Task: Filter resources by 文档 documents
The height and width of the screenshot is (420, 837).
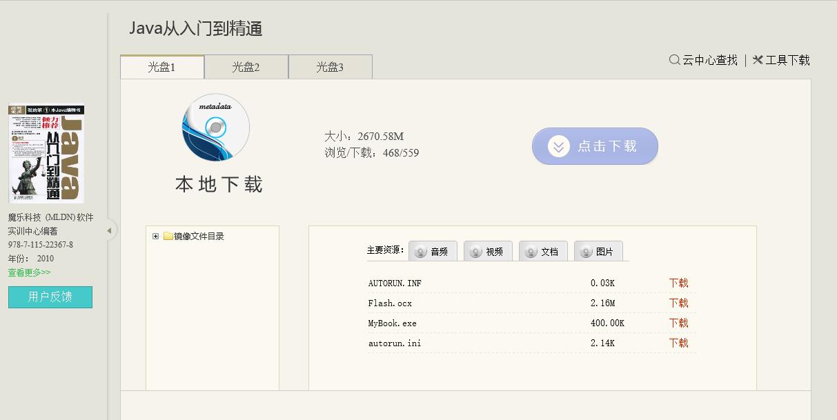Action: pyautogui.click(x=543, y=252)
